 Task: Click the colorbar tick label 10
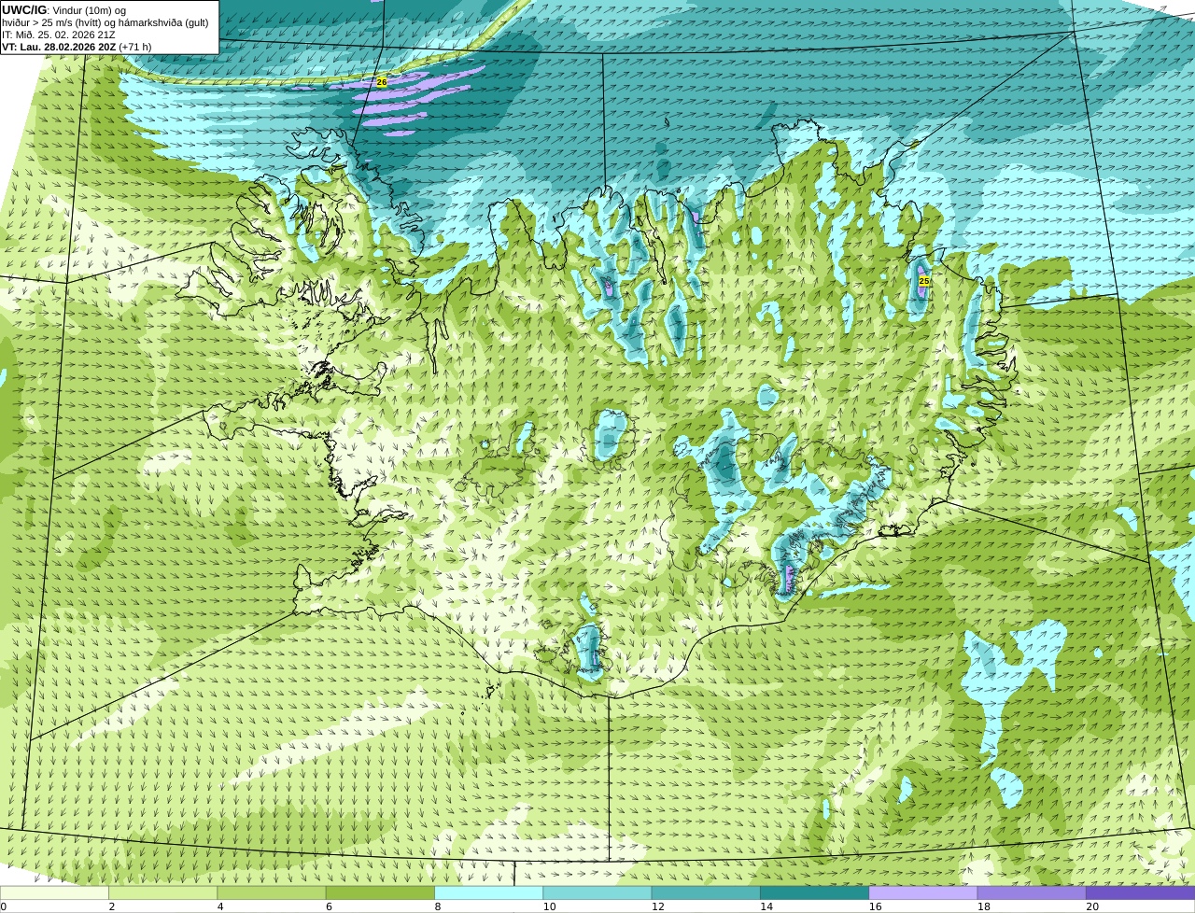coord(549,906)
